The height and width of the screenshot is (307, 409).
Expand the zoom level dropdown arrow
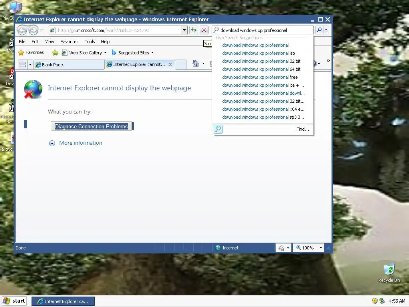click(x=321, y=248)
